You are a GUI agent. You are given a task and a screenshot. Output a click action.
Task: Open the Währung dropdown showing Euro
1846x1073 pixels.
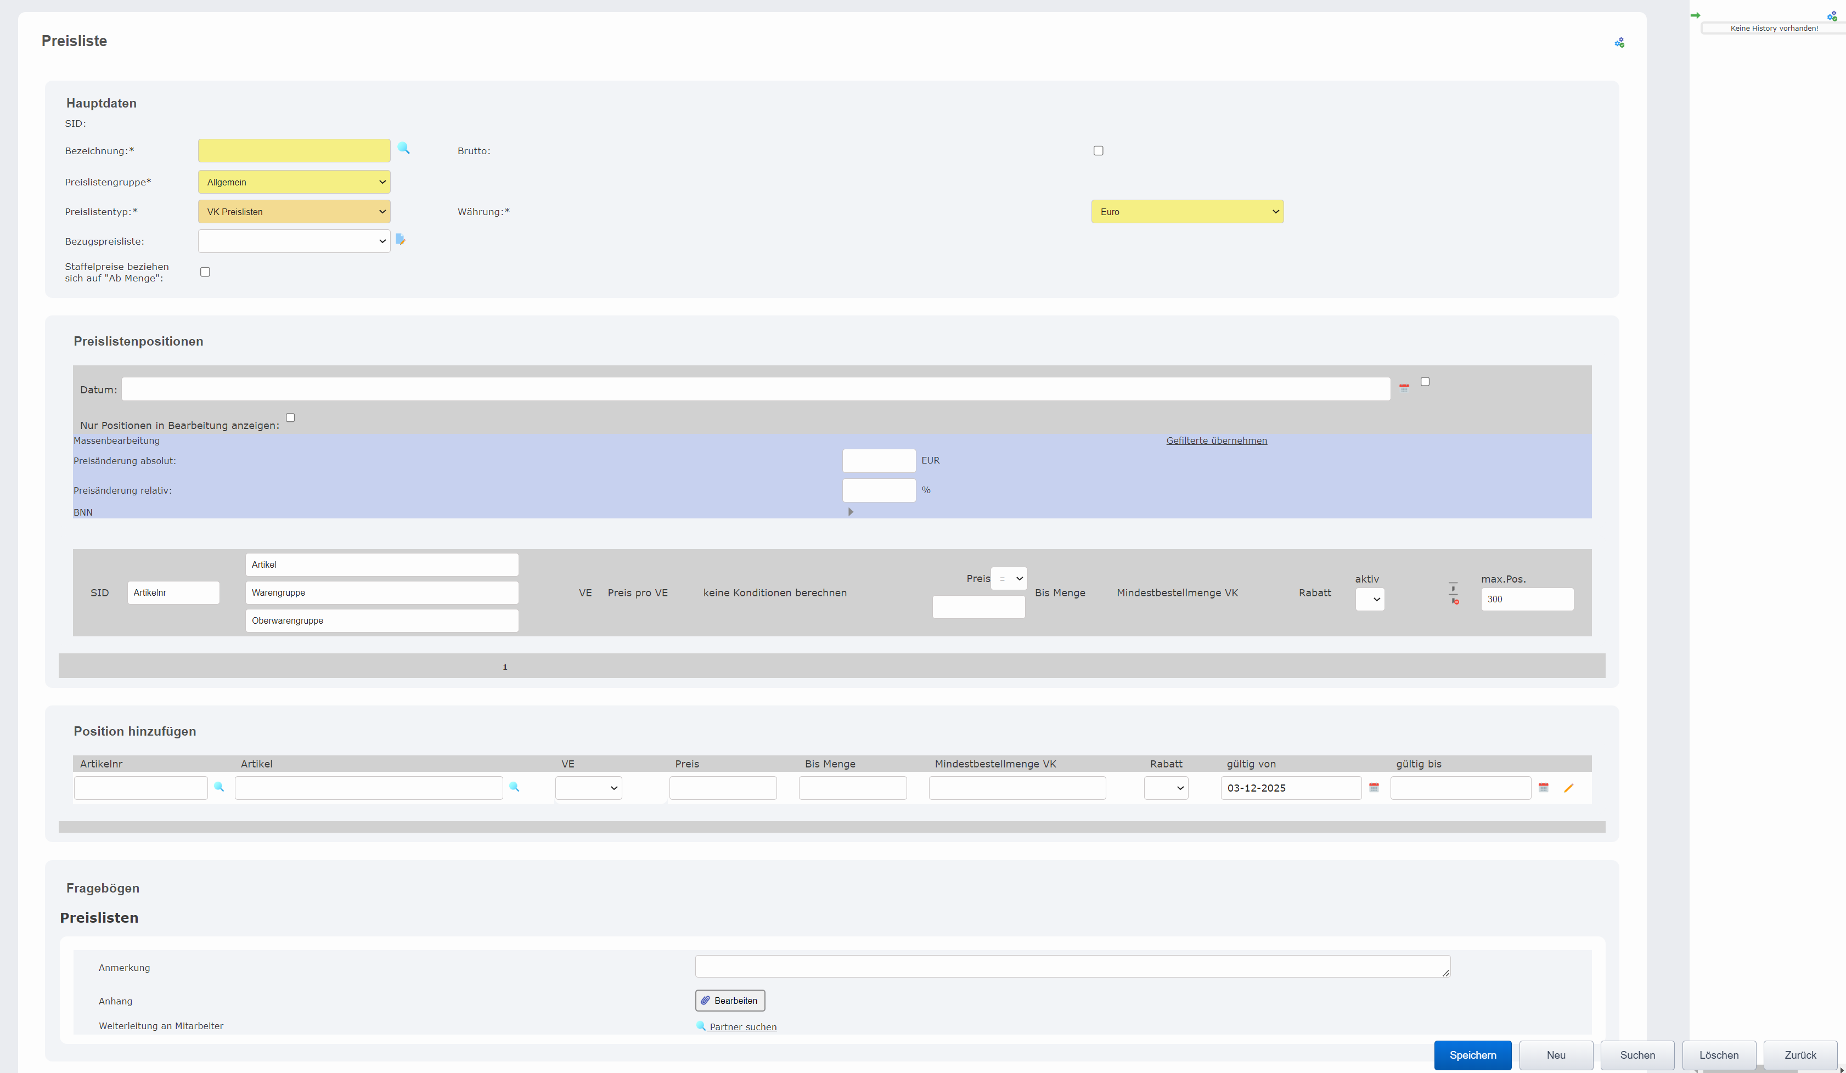click(1187, 212)
